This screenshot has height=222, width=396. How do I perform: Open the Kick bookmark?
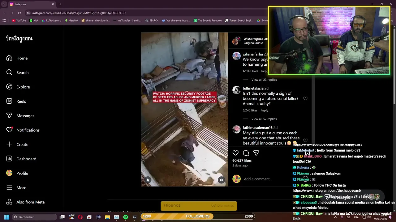[x=34, y=21]
